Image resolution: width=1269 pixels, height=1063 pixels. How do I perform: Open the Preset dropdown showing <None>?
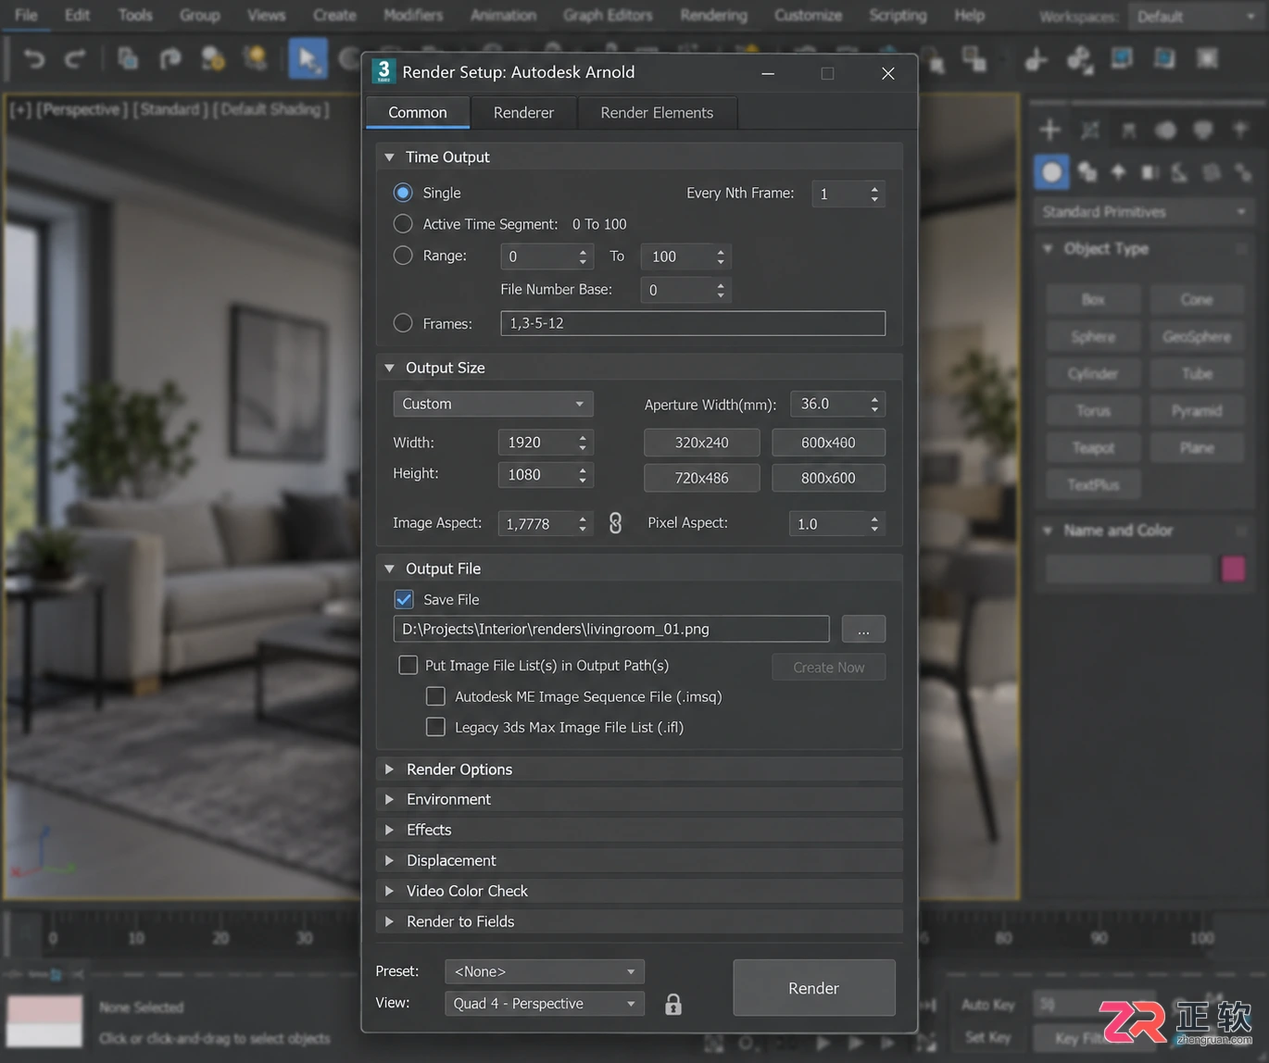(x=545, y=971)
